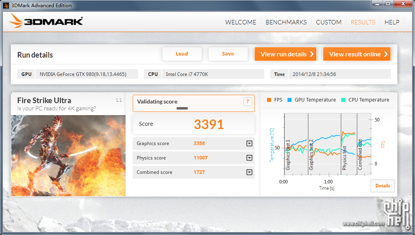
Task: Open the HELP tab
Action: (x=392, y=22)
